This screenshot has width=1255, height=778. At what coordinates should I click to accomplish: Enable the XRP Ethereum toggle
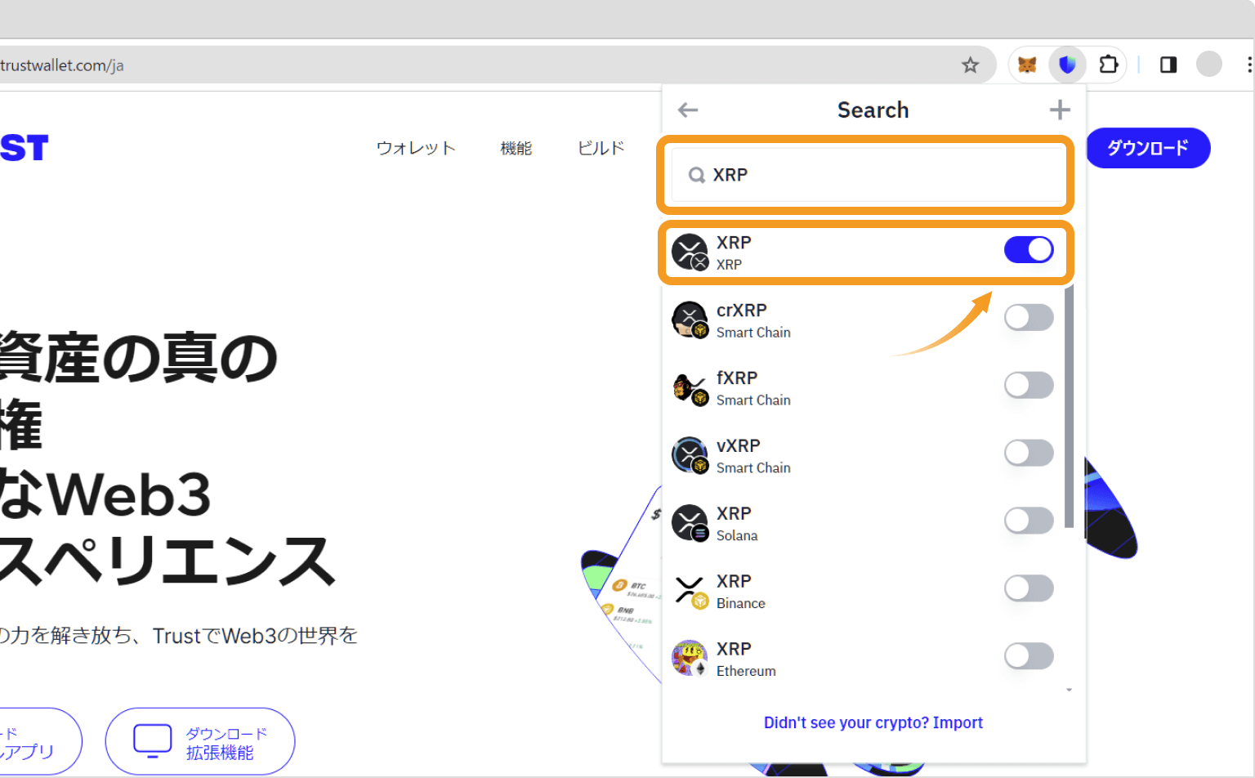pyautogui.click(x=1029, y=656)
